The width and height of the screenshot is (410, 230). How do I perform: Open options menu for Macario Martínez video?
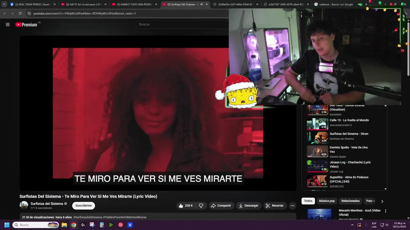click(x=386, y=211)
